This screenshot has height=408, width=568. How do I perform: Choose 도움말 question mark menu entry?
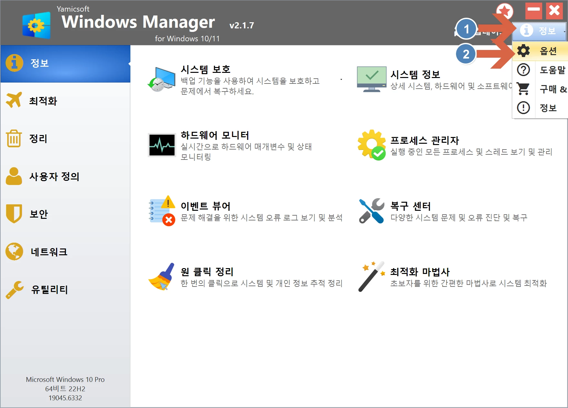540,70
